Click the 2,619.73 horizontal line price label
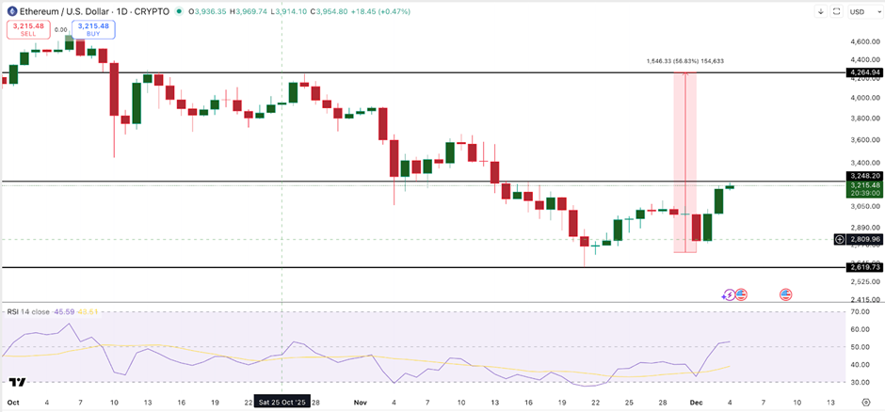This screenshot has width=885, height=412. pyautogui.click(x=863, y=267)
